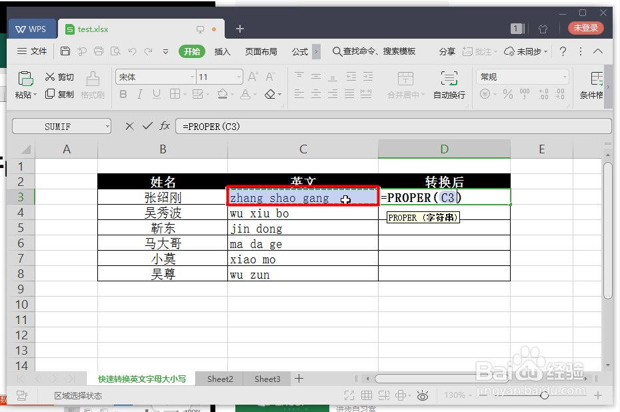This screenshot has width=620, height=412.
Task: Open the name box SUMIF dropdown
Action: pyautogui.click(x=107, y=127)
